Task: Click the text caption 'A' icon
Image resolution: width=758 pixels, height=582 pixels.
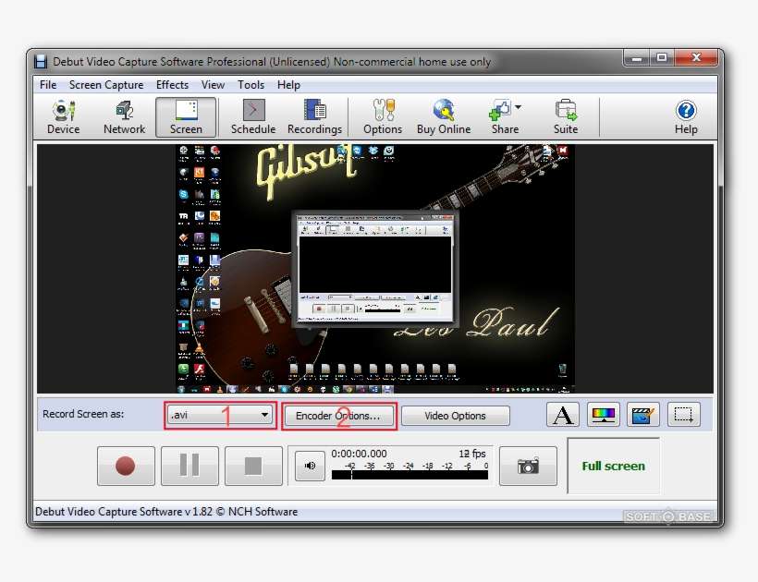Action: [x=563, y=415]
